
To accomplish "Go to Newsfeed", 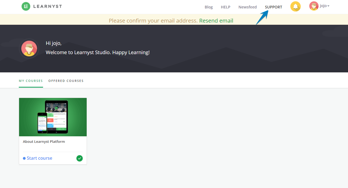I will click(247, 7).
